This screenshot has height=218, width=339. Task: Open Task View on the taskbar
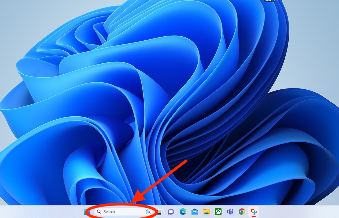pyautogui.click(x=160, y=212)
